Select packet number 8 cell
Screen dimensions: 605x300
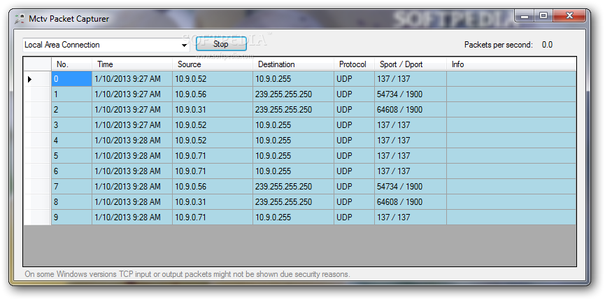tap(71, 201)
